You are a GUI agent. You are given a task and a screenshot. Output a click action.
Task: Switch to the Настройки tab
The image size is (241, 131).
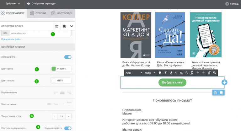click(62, 13)
